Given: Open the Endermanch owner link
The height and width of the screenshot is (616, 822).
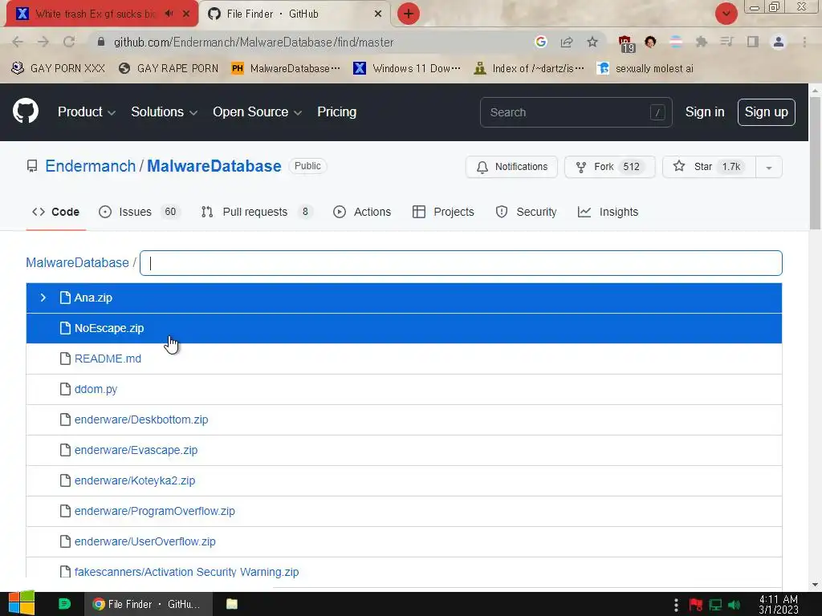Looking at the screenshot, I should (x=90, y=166).
